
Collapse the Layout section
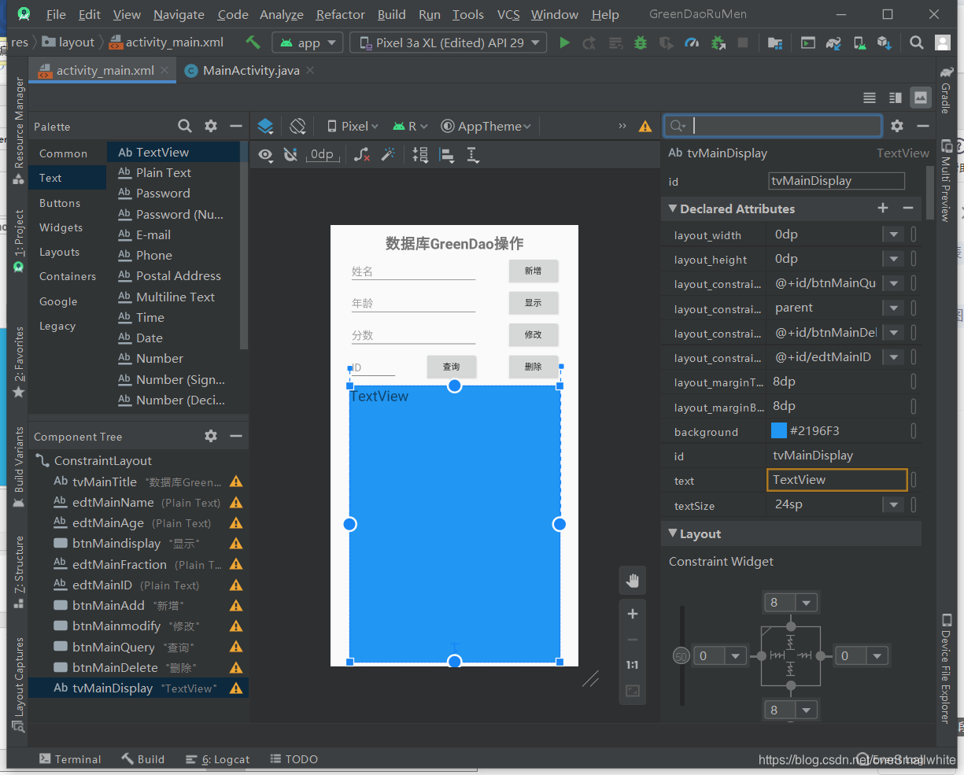click(x=673, y=533)
